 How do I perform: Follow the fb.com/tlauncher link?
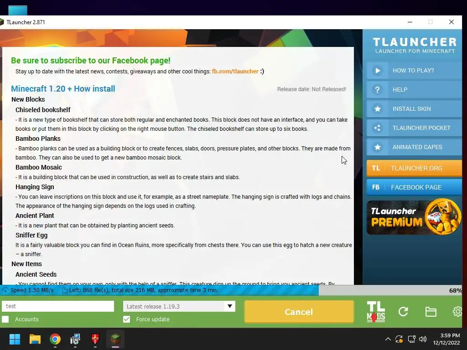tap(235, 72)
